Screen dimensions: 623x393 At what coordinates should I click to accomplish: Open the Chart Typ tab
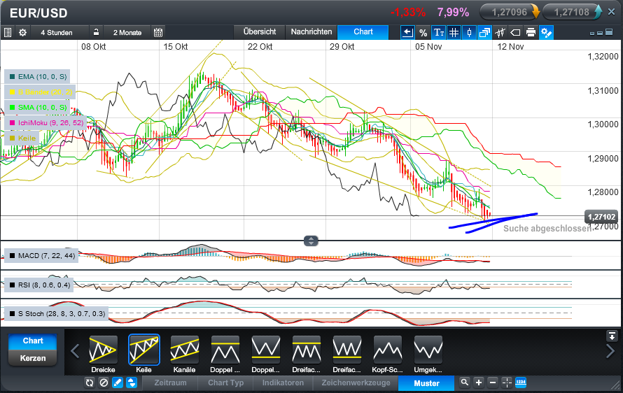point(225,383)
